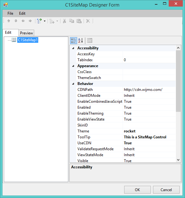Click the CssClass property label
Screen dimensions: 185x198
(x=84, y=72)
